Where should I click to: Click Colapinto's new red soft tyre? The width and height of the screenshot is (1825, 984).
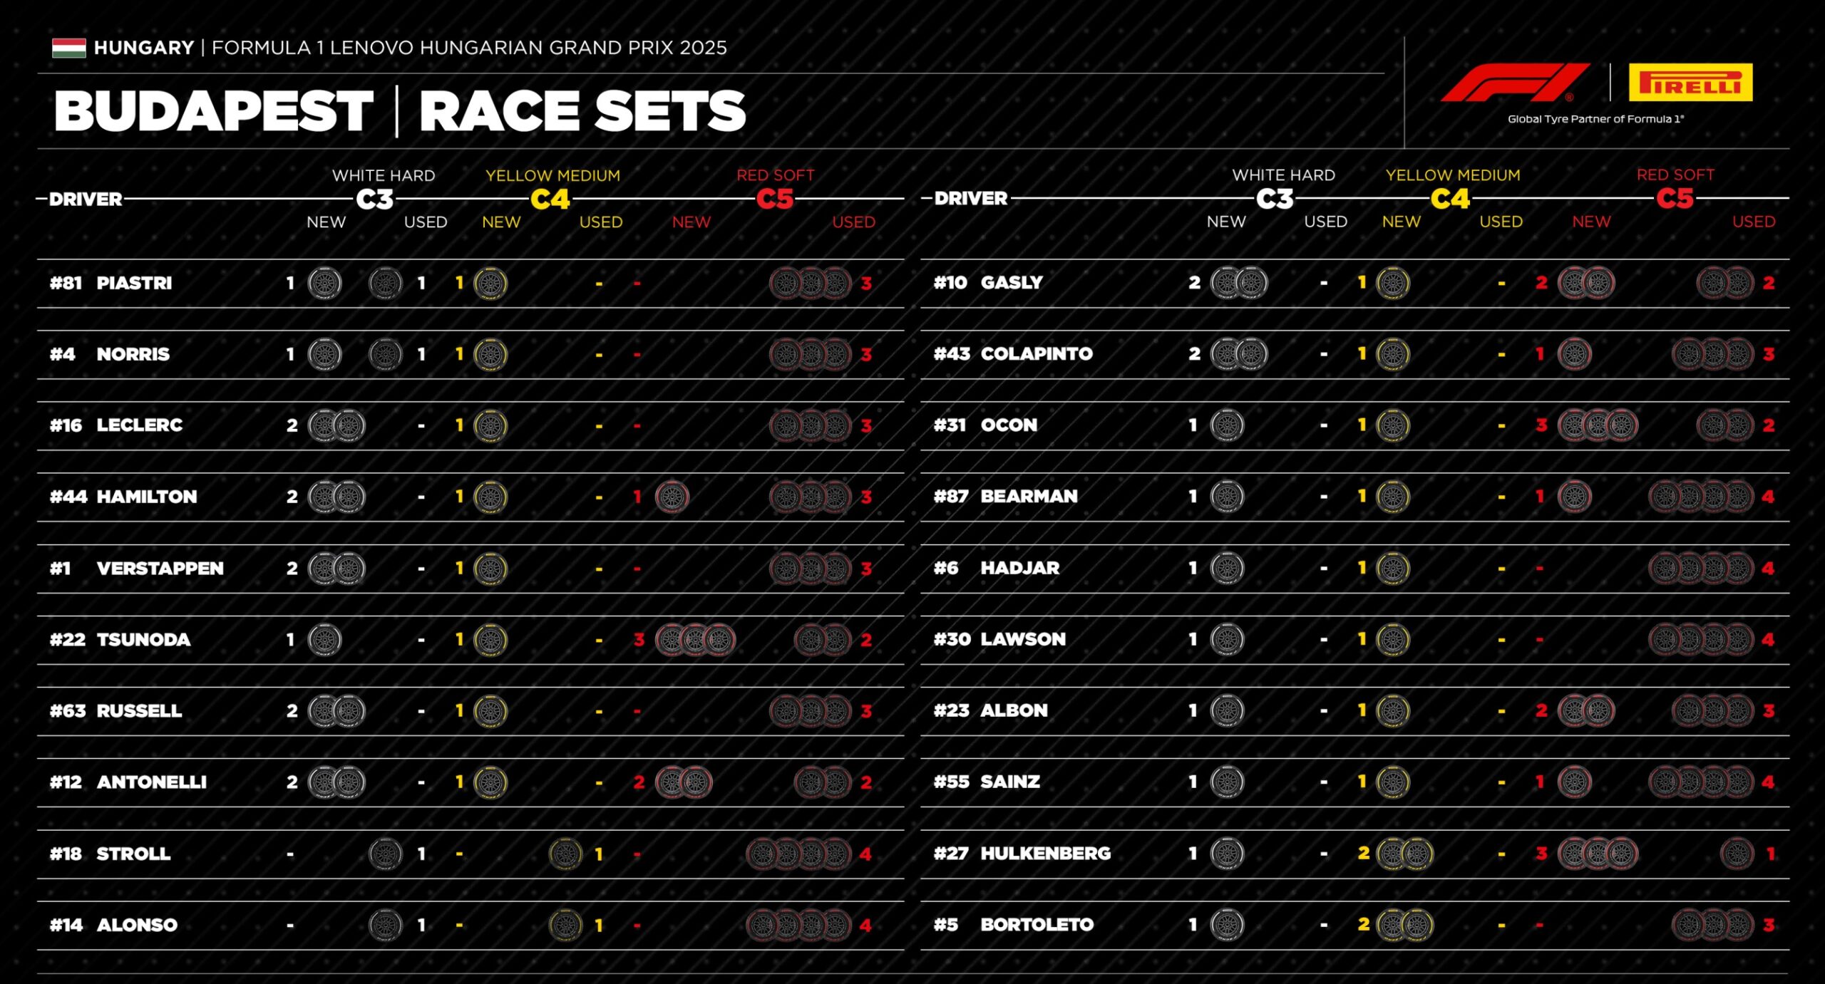click(x=1575, y=353)
